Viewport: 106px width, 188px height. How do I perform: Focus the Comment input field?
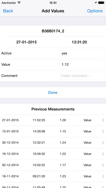pyautogui.click(x=82, y=76)
